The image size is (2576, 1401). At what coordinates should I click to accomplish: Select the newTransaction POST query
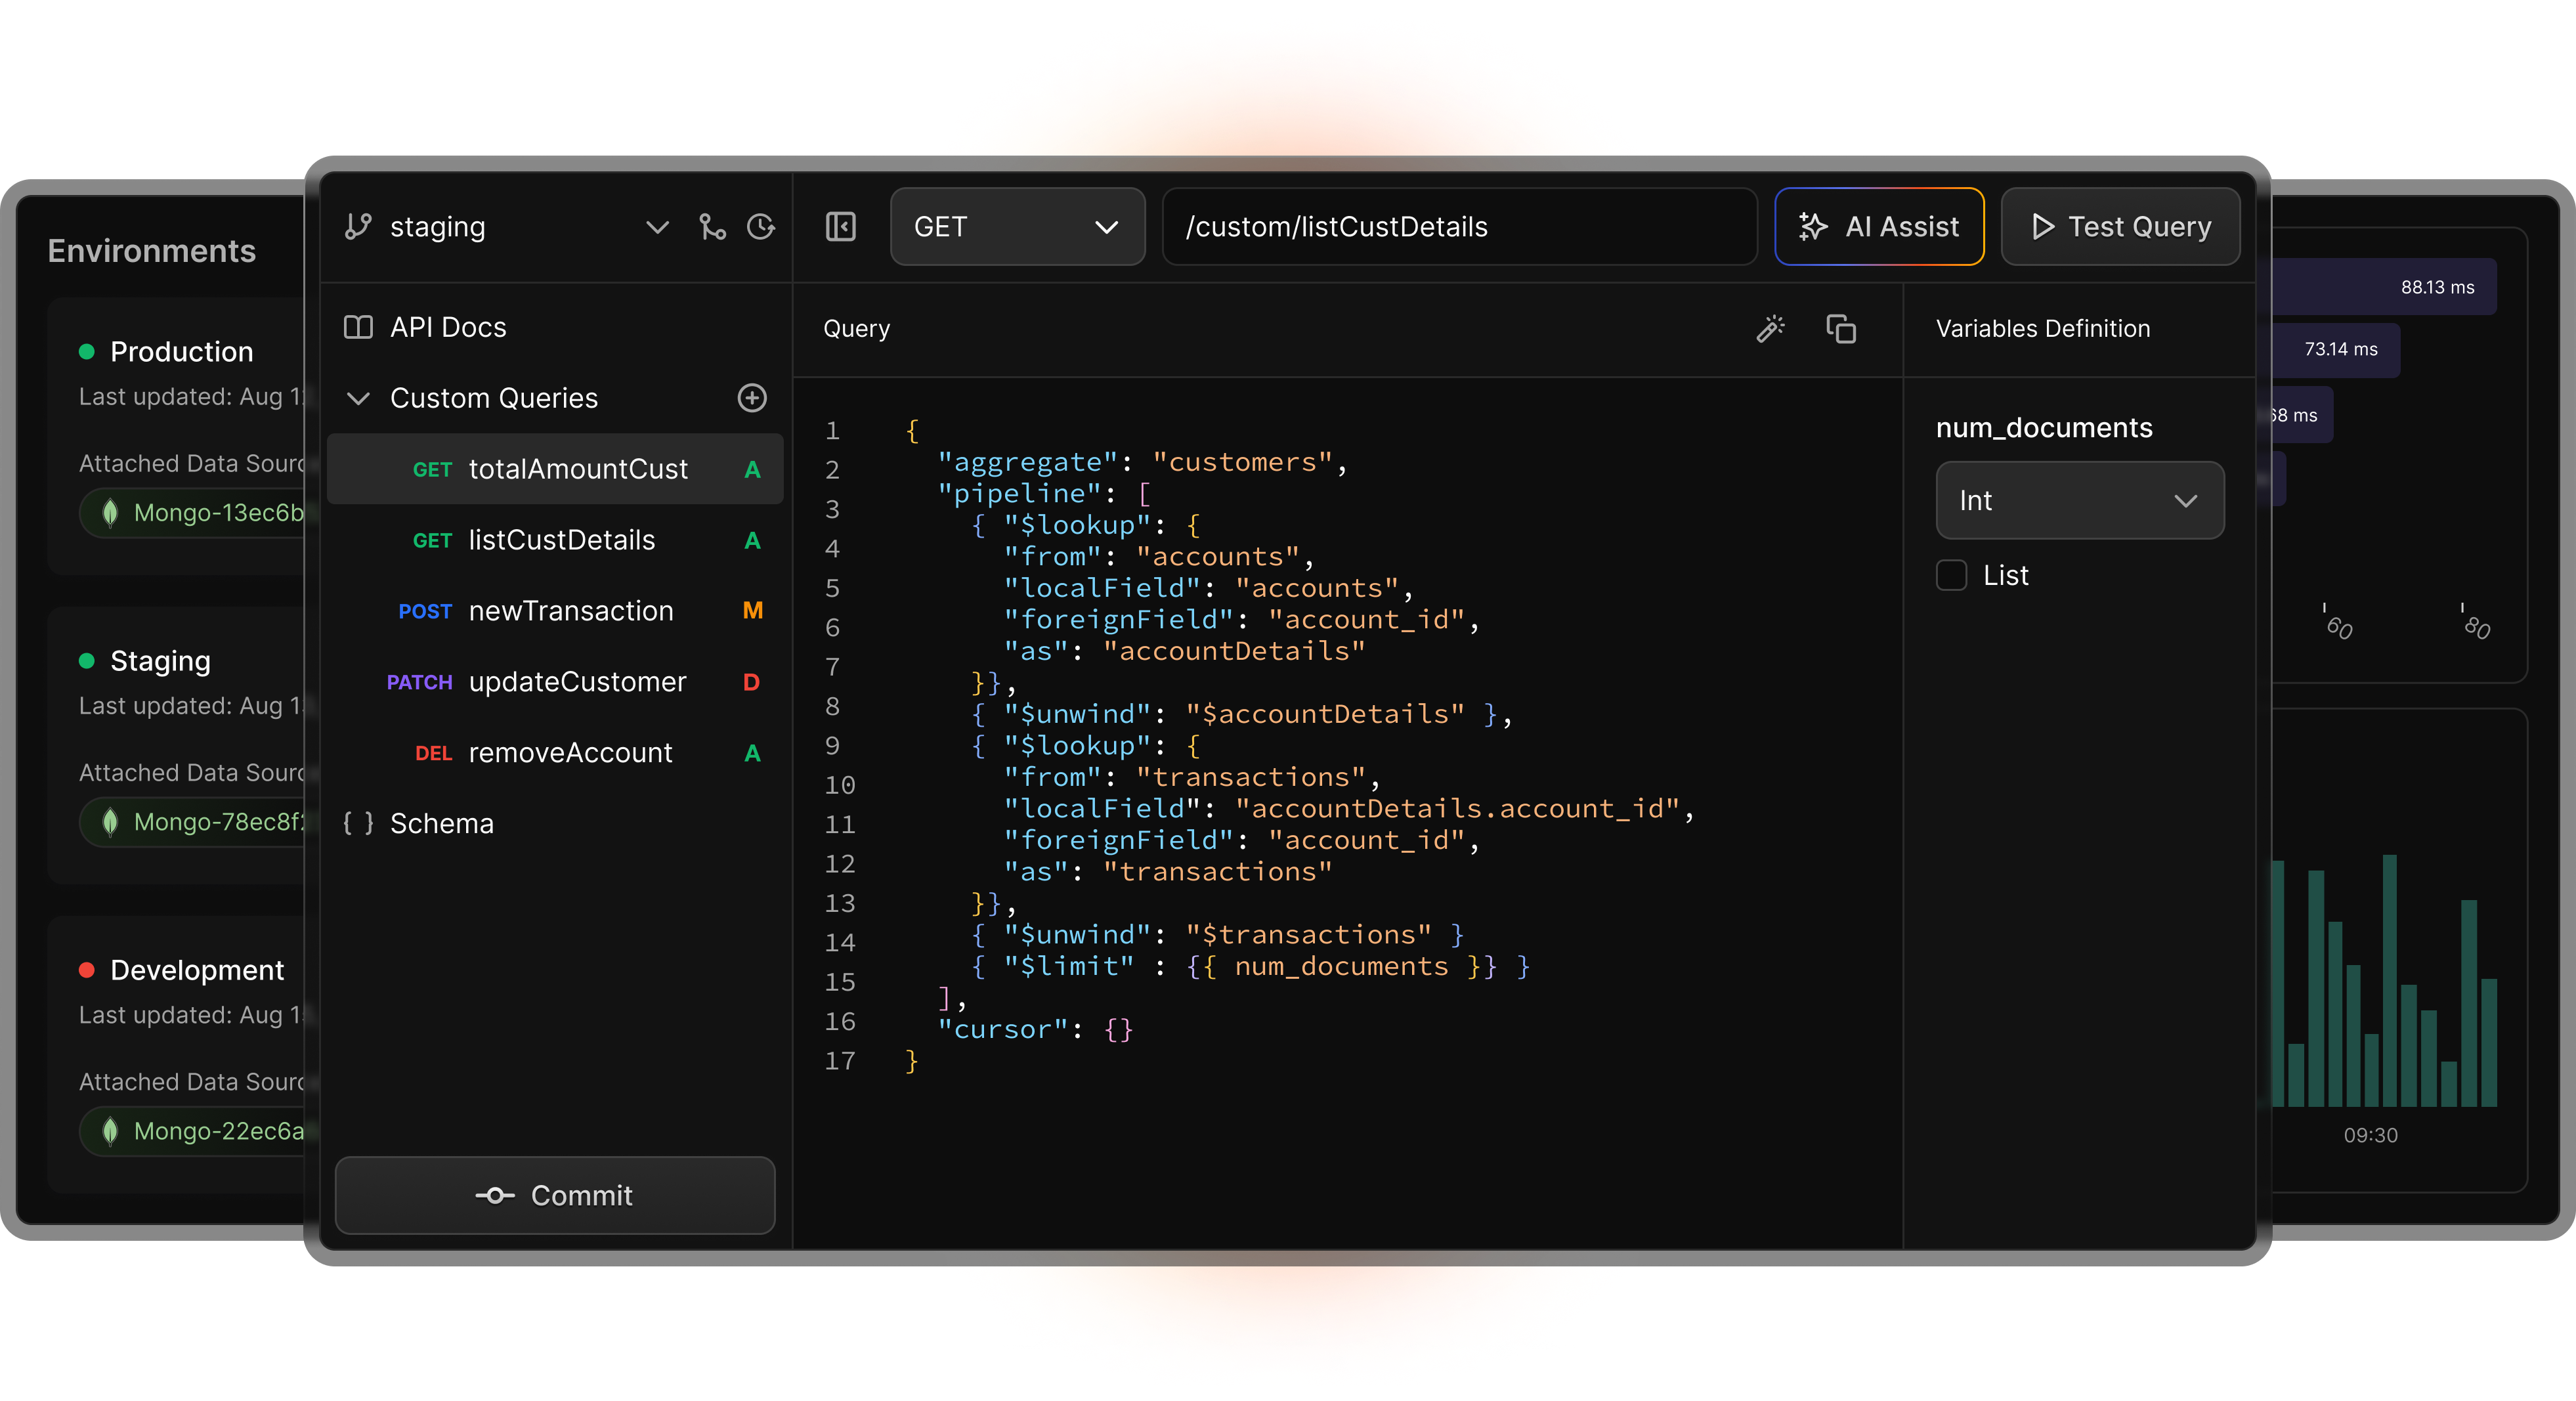[555, 611]
